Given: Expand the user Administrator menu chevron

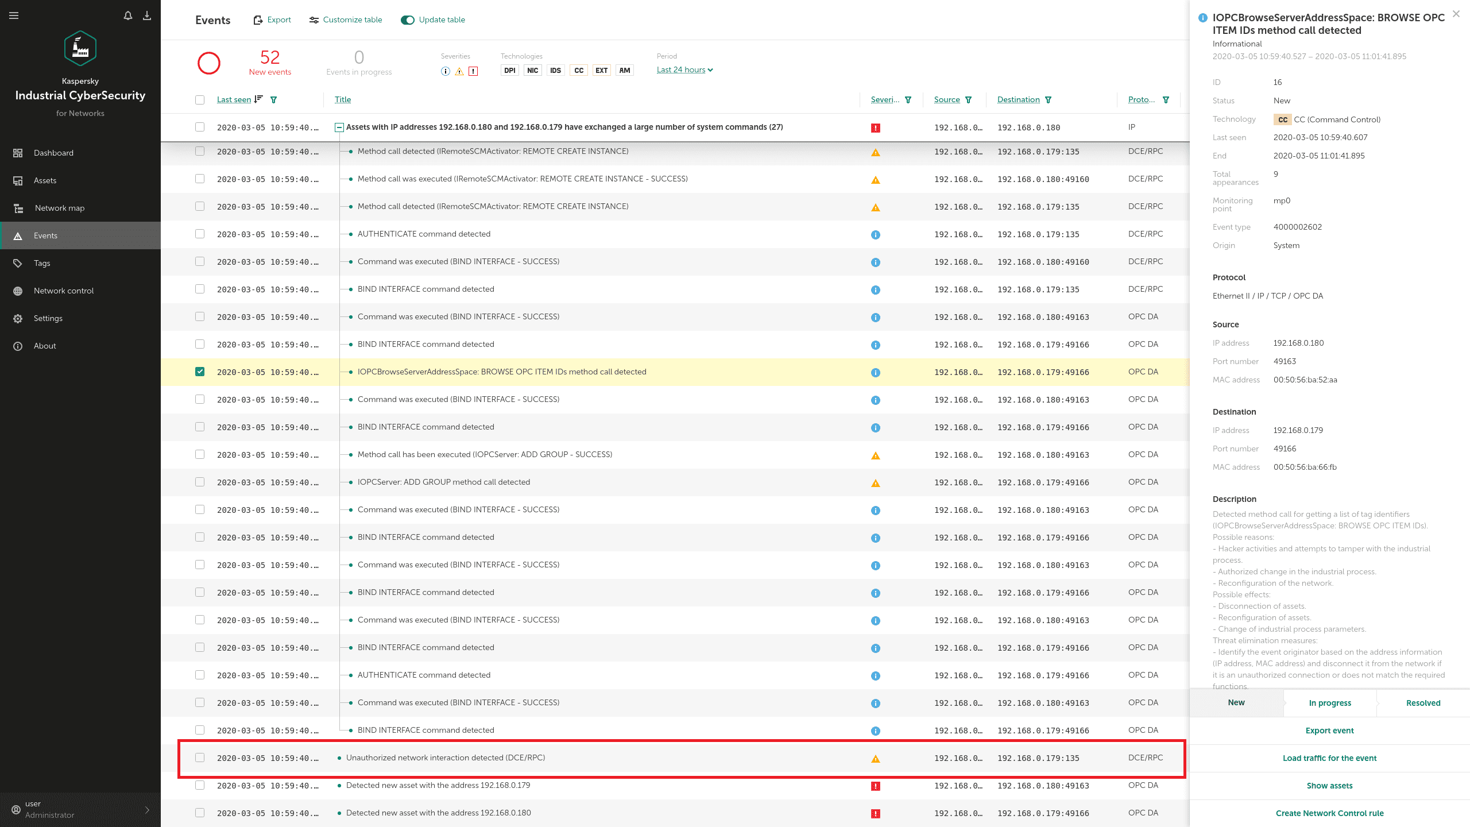Looking at the screenshot, I should (x=147, y=810).
